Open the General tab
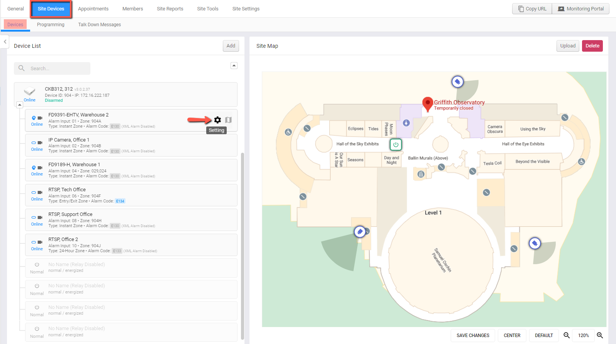This screenshot has height=344, width=616. click(x=15, y=8)
